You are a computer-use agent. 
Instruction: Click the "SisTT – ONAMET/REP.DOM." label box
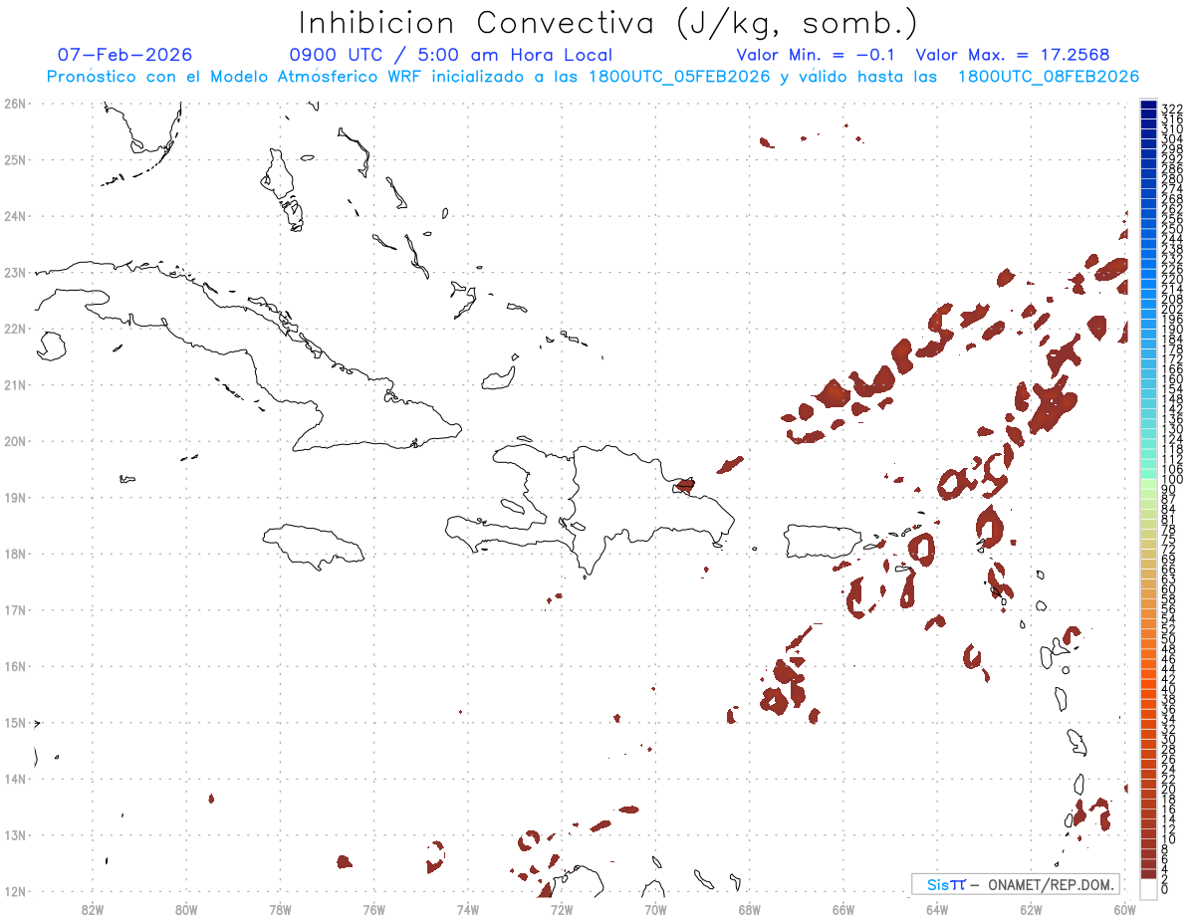tap(1015, 884)
